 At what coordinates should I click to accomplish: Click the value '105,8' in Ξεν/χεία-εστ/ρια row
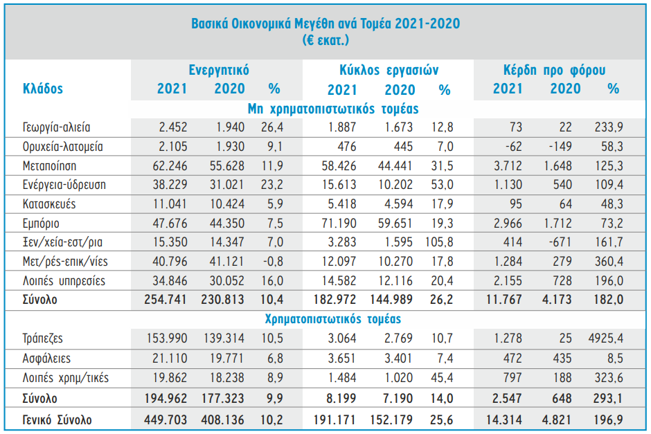(x=439, y=242)
